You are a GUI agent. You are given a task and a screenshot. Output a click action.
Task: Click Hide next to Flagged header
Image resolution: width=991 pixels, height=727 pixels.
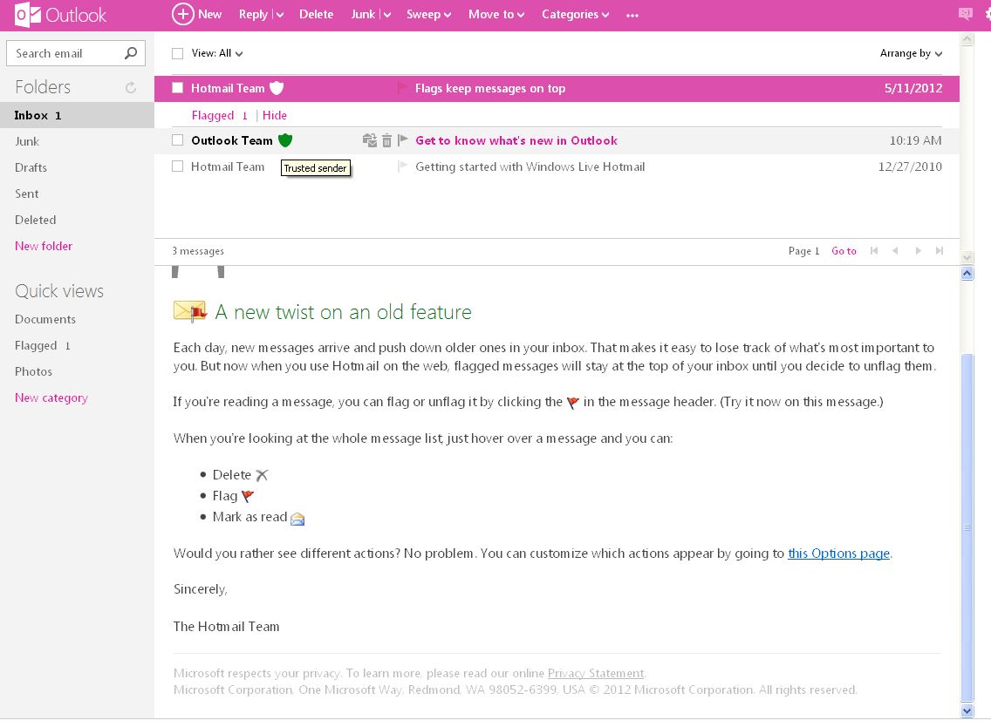pyautogui.click(x=274, y=115)
